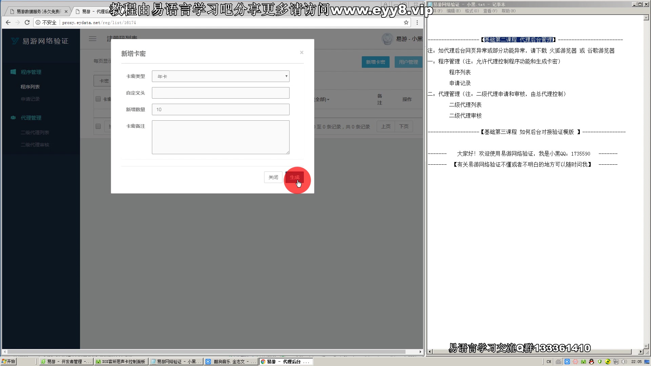Click the 关闭 button
Viewport: 651px width, 366px height.
tap(273, 177)
